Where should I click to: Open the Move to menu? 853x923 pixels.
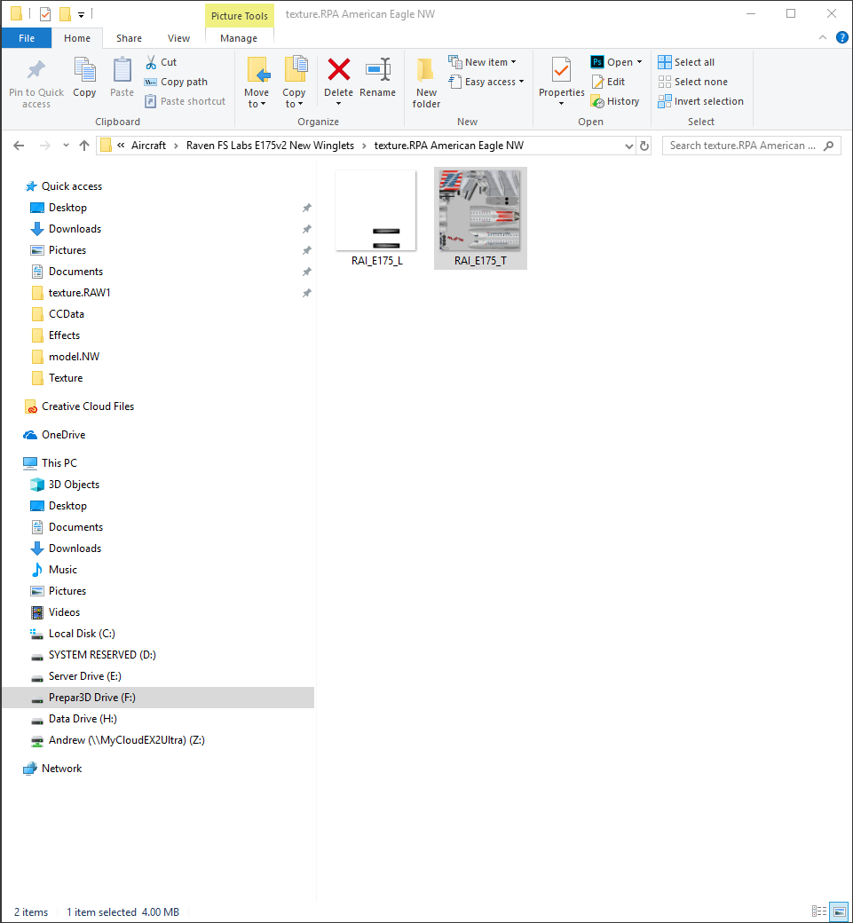257,83
